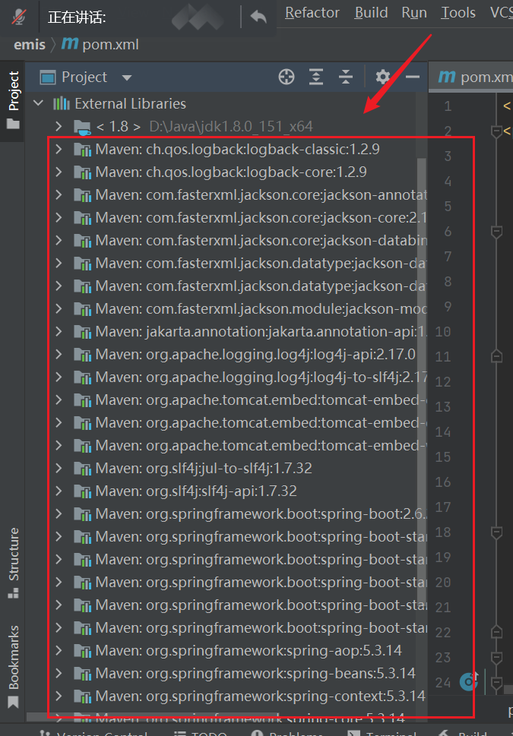The image size is (513, 736).
Task: Toggle code fold marker at line 6
Action: 496,232
